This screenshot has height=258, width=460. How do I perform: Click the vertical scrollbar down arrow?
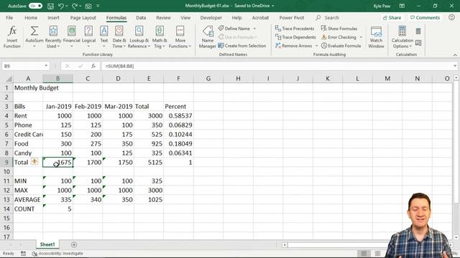(x=456, y=237)
